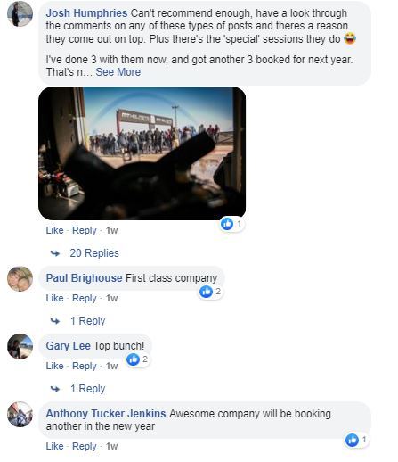Viewport: 398px width, 462px height.
Task: Like Josh Humphries' comment
Action: (54, 230)
